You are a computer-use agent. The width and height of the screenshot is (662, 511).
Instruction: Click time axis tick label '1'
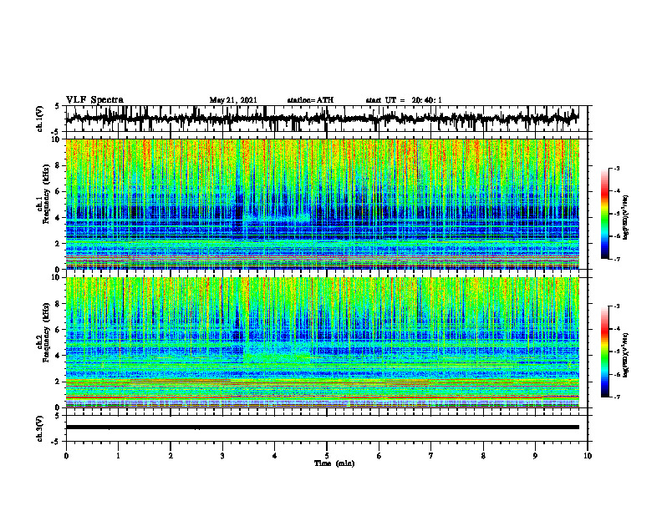[x=118, y=456]
